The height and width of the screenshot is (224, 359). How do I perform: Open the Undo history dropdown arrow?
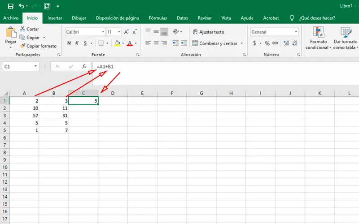click(27, 6)
